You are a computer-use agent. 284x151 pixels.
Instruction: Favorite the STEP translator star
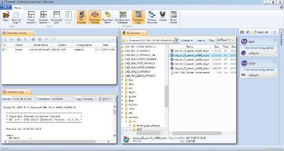click(x=275, y=61)
